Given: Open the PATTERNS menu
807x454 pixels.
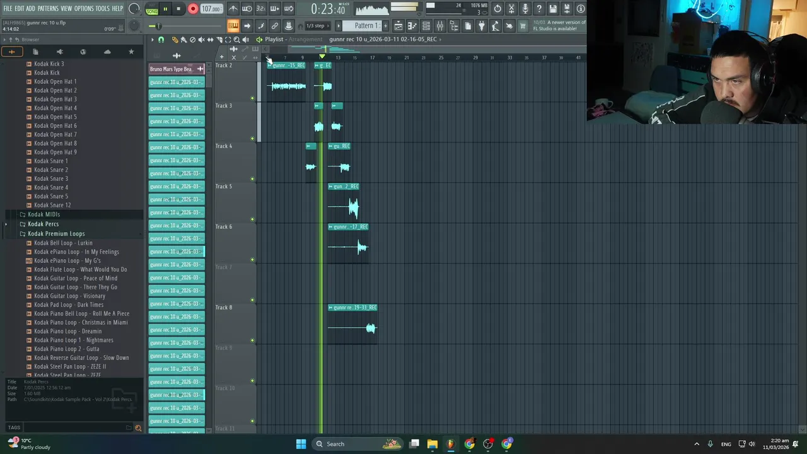Looking at the screenshot, I should click(48, 9).
